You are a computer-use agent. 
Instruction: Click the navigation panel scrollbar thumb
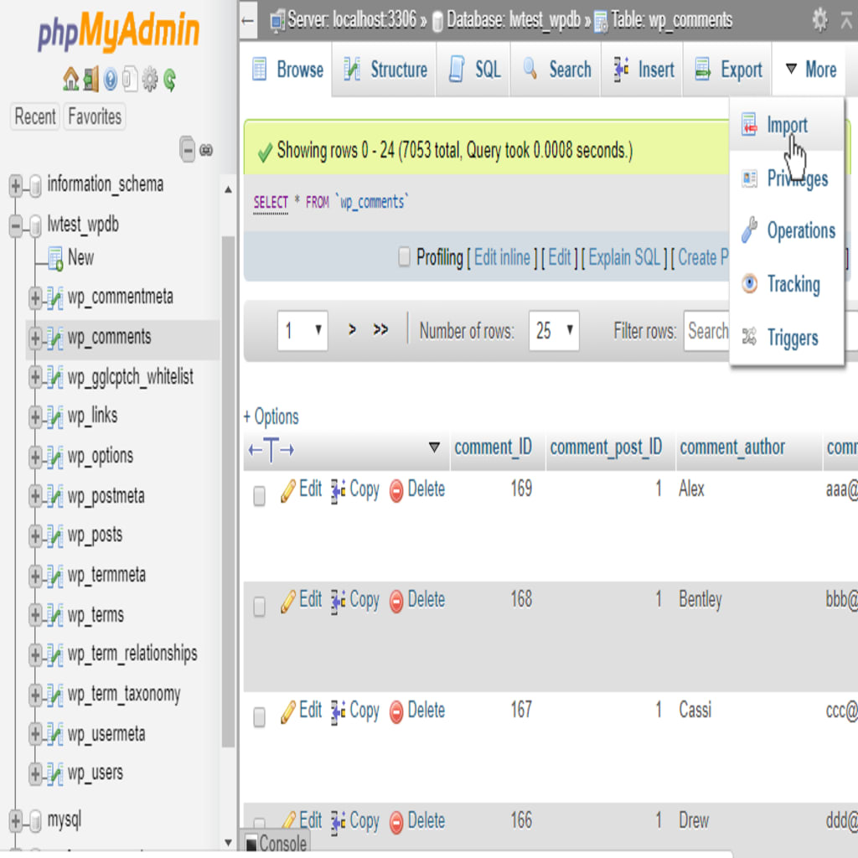(x=228, y=491)
